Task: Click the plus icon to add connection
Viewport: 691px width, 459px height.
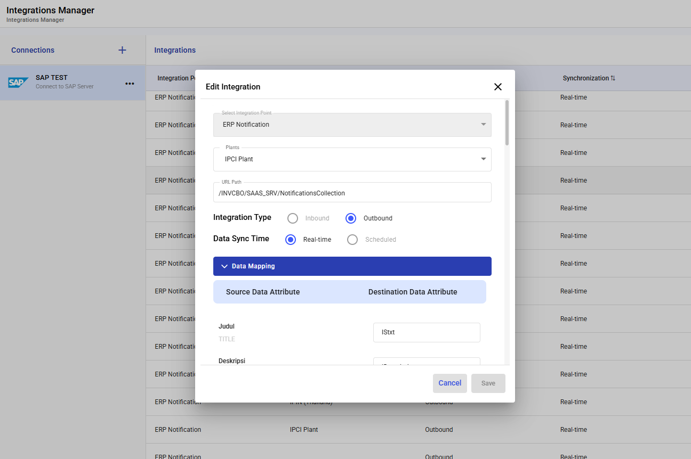Action: [122, 50]
